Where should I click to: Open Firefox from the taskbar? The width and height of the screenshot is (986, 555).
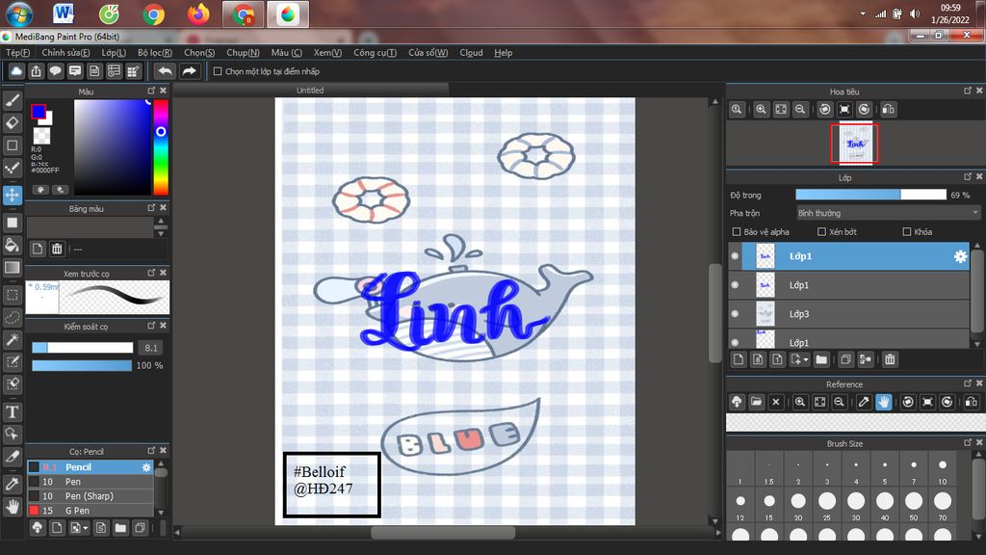pyautogui.click(x=198, y=13)
